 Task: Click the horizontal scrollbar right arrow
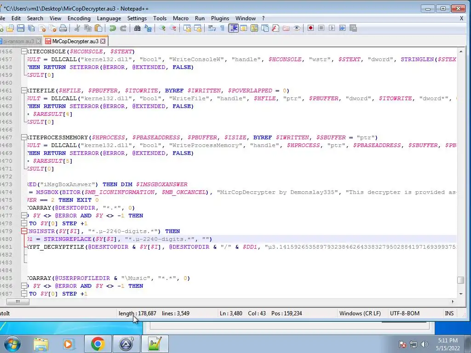click(453, 302)
